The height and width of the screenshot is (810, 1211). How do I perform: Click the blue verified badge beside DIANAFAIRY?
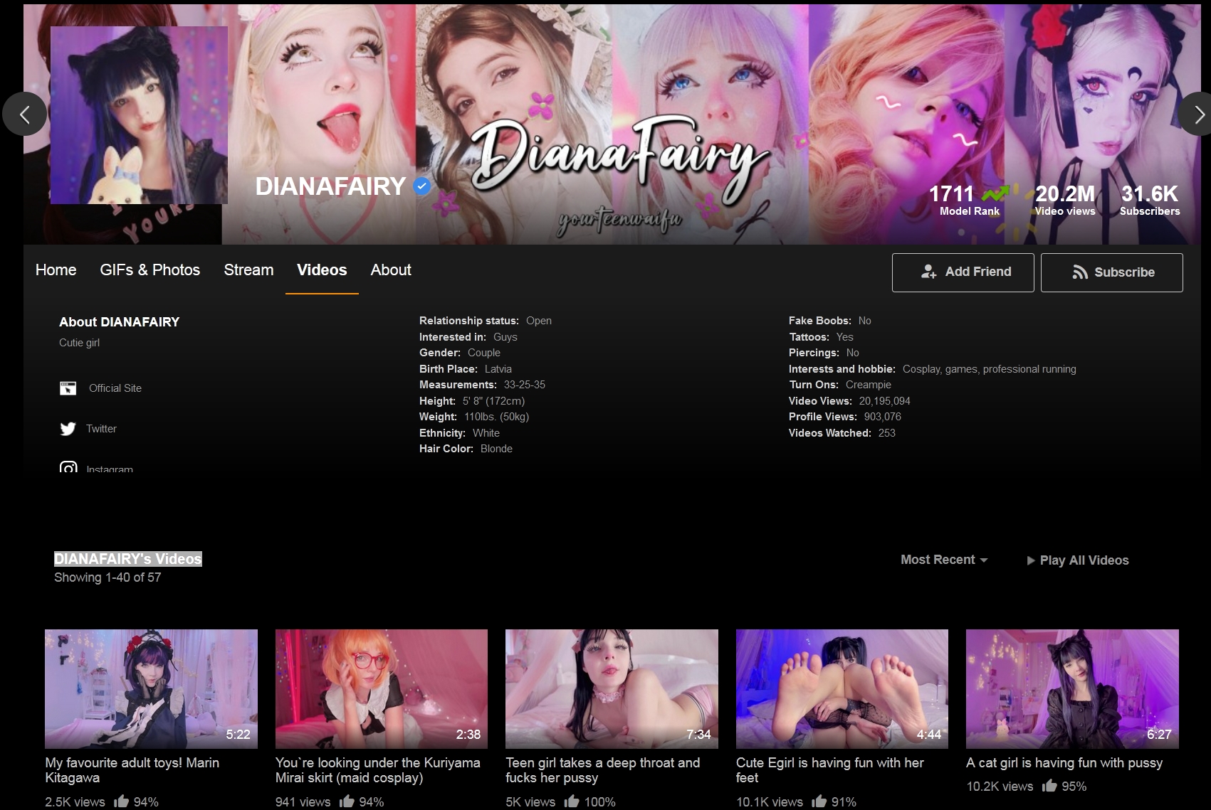tap(422, 186)
